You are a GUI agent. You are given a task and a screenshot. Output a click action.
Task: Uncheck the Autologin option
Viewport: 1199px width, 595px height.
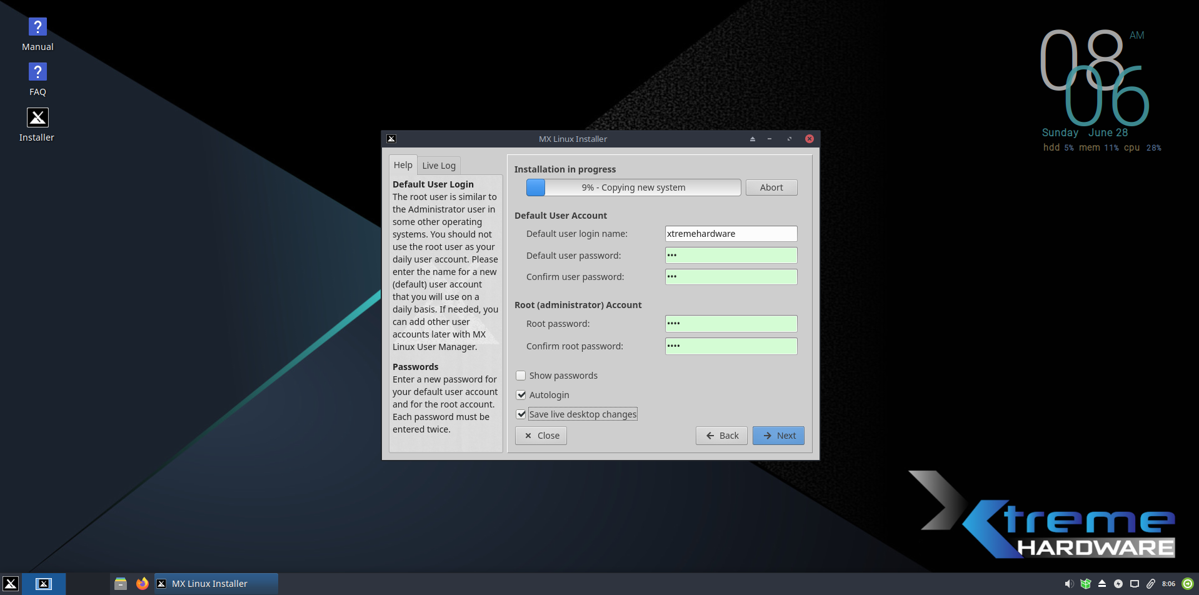[x=521, y=395]
